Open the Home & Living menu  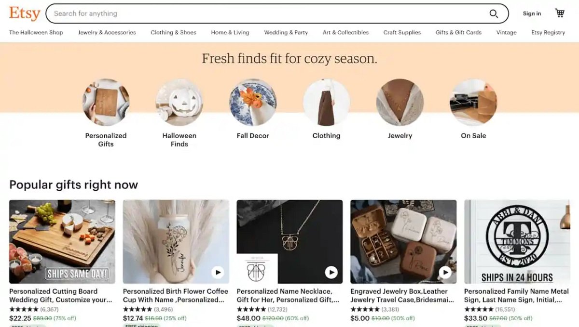tap(230, 32)
